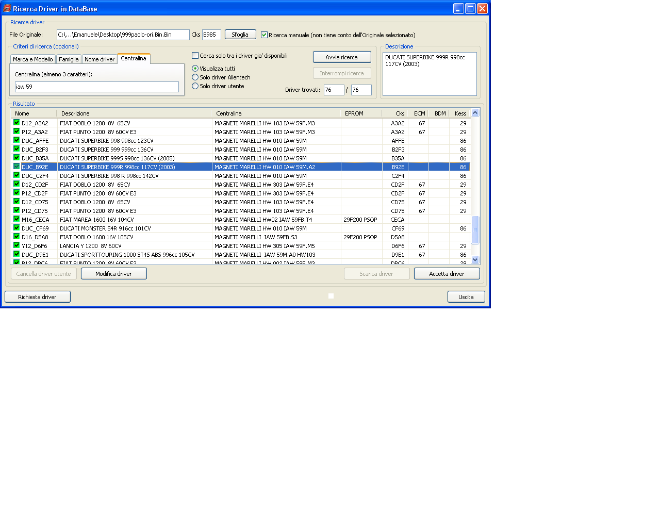Click the app icon in title bar
Viewport: 660px width, 528px height.
[x=7, y=8]
